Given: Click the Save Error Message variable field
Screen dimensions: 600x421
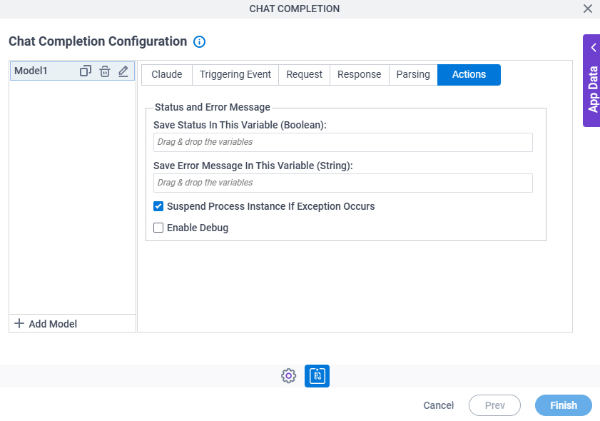Looking at the screenshot, I should coord(343,183).
